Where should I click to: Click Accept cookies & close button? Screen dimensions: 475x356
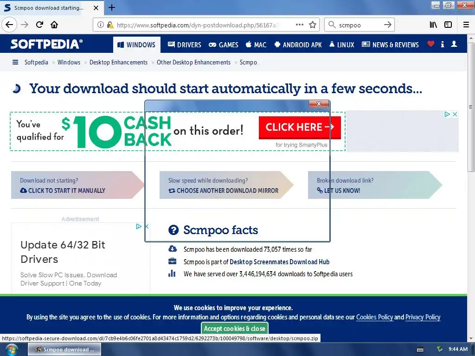tap(234, 329)
